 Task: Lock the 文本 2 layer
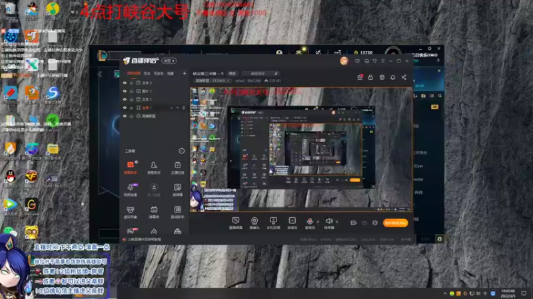131,82
